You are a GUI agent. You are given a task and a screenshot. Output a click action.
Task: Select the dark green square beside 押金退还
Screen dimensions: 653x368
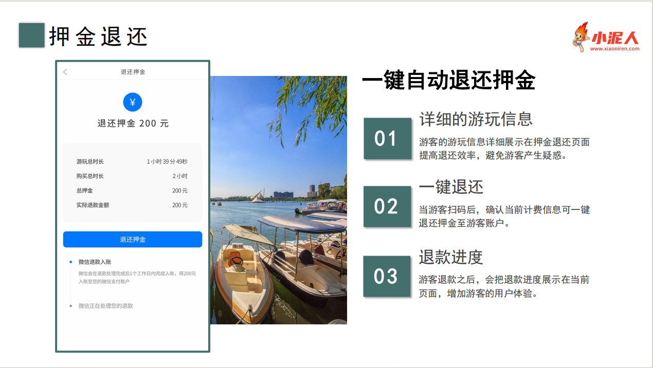point(32,34)
